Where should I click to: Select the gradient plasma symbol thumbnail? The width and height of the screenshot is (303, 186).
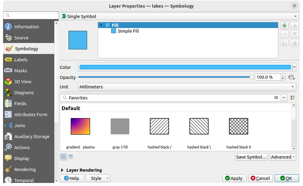tap(80, 126)
